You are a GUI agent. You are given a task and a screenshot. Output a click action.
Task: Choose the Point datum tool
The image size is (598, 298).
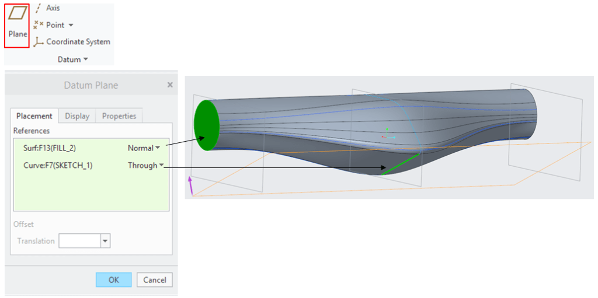[54, 25]
